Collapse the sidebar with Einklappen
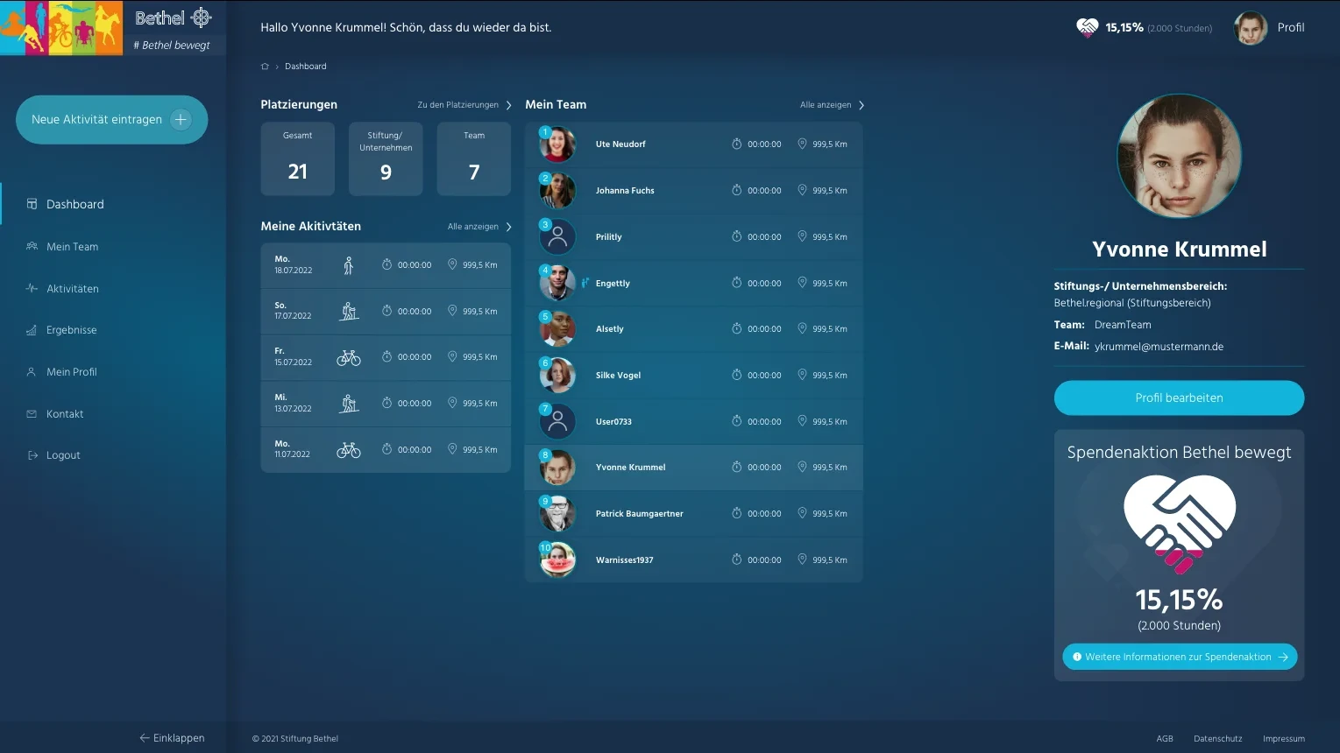This screenshot has height=753, width=1340. pyautogui.click(x=172, y=738)
